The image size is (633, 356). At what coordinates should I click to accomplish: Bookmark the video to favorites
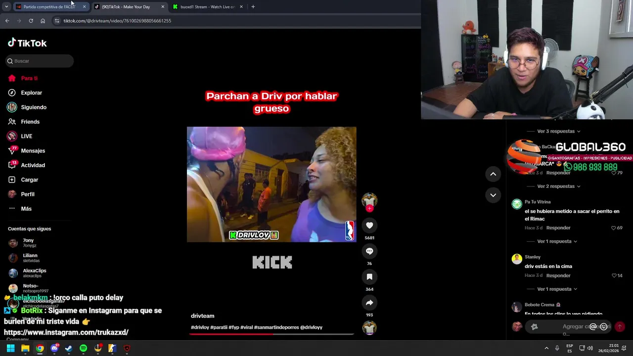tap(369, 277)
